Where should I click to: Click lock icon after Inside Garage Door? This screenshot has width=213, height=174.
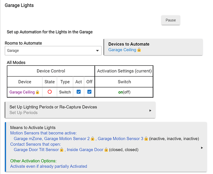pyautogui.click(x=106, y=150)
